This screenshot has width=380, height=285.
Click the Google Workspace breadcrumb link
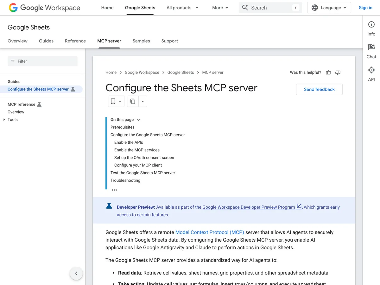click(x=142, y=73)
